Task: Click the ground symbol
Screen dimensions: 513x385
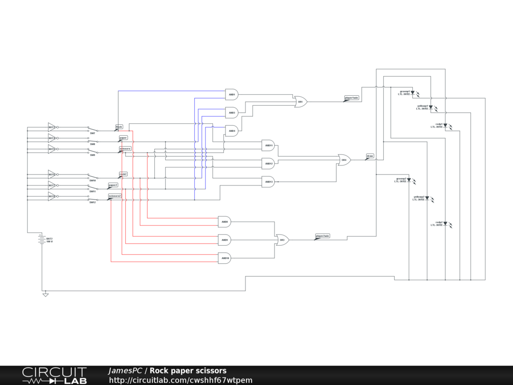Action: (x=46, y=294)
